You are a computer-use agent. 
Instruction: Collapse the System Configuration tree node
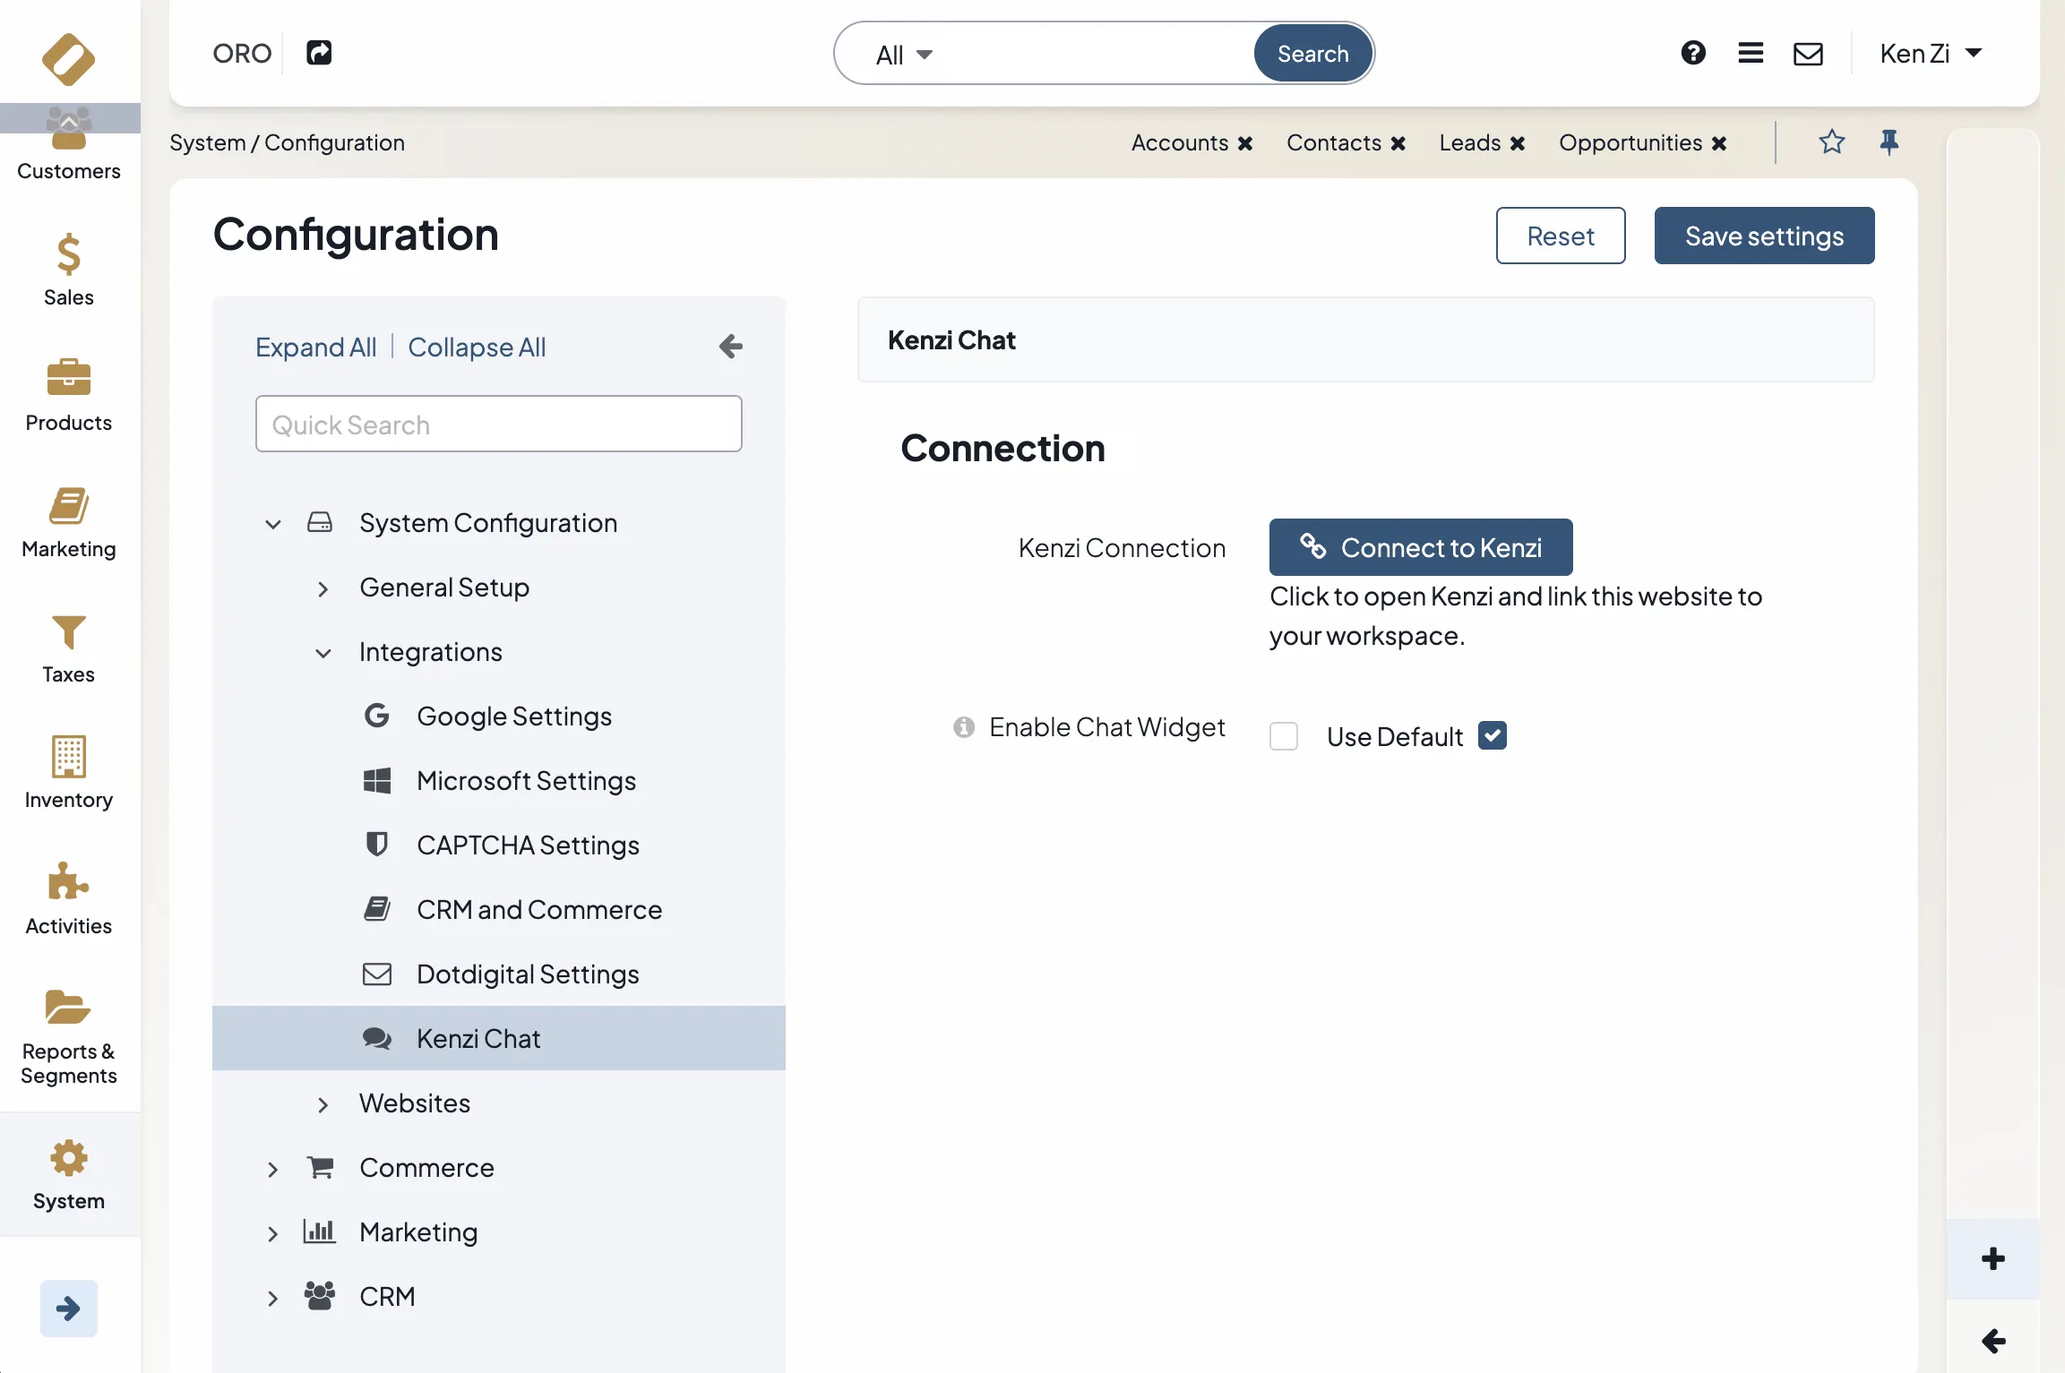[272, 524]
